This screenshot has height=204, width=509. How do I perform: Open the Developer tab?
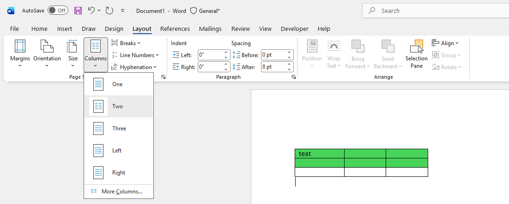294,29
